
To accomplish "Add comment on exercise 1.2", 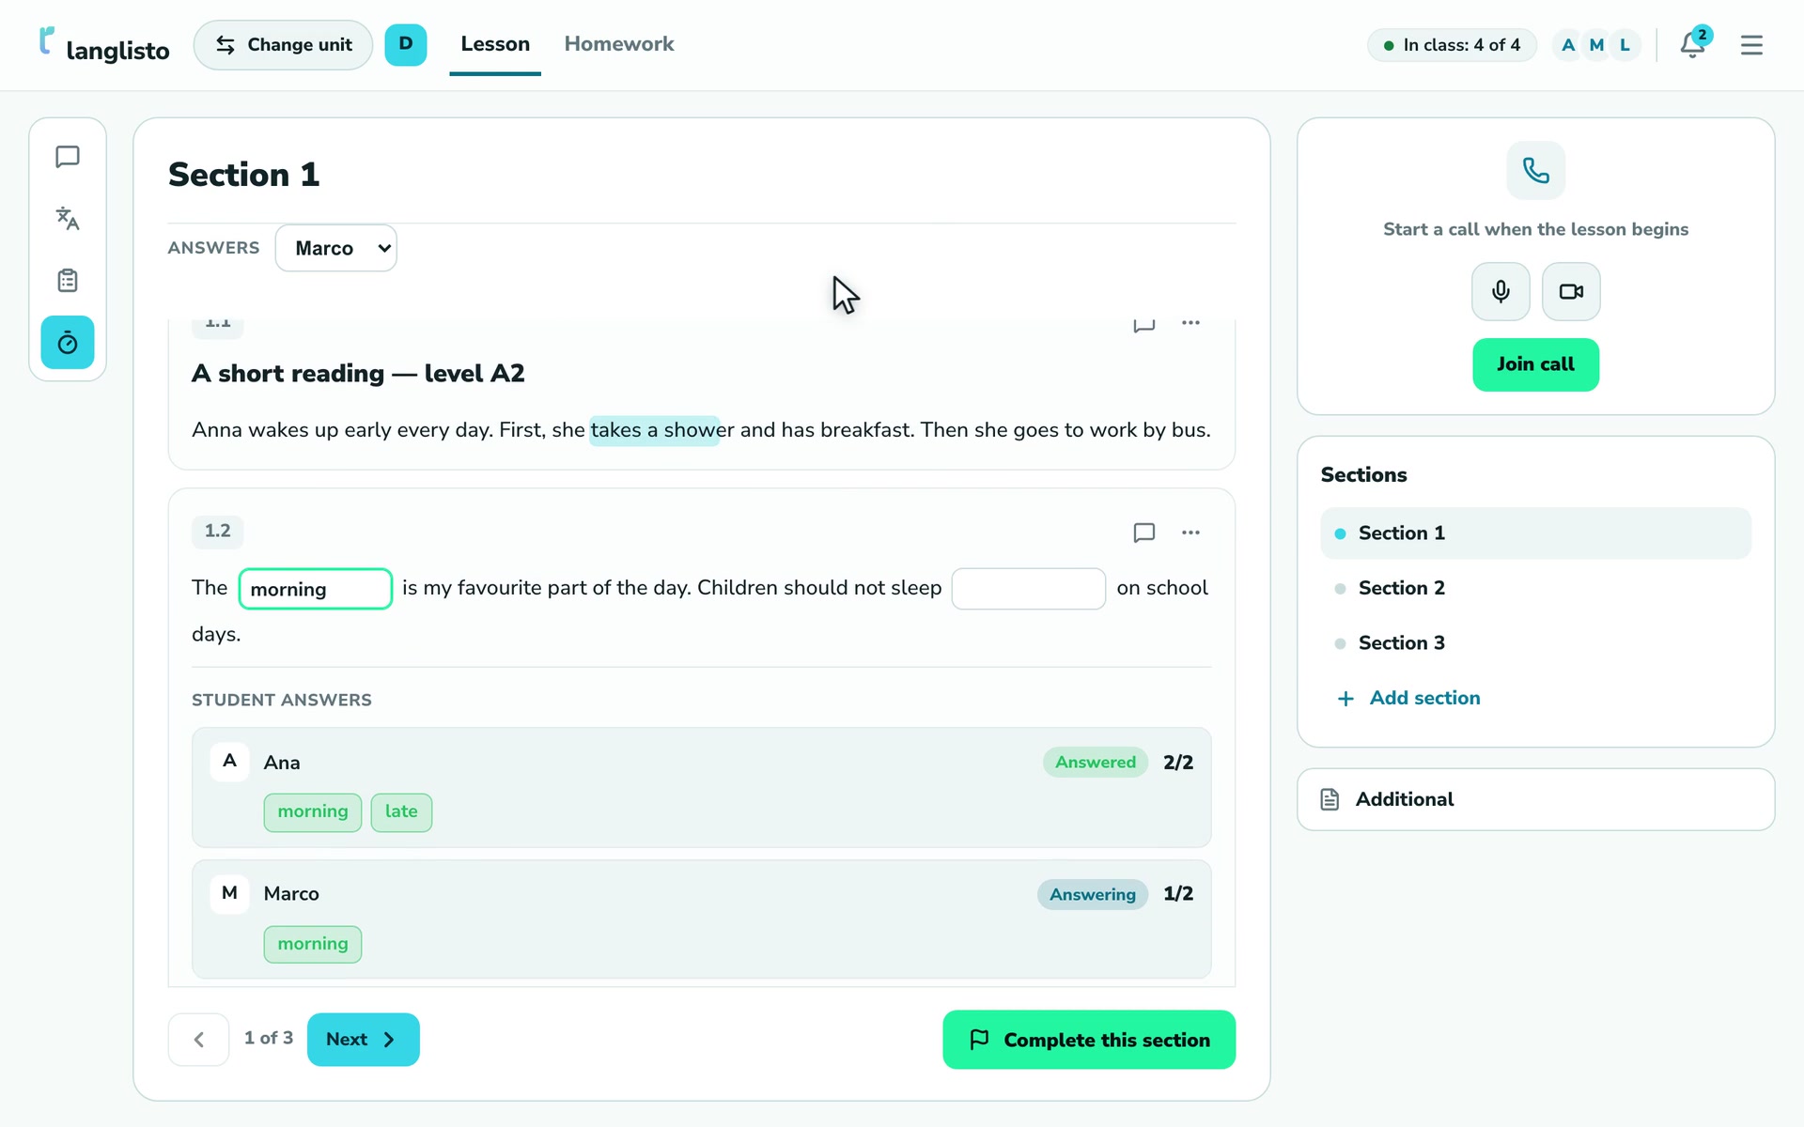I will 1143,533.
